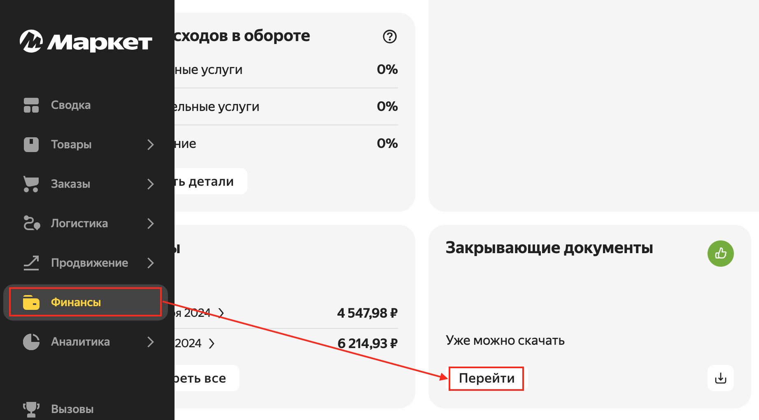Expand the Продвижение submenu chevron

tap(151, 263)
